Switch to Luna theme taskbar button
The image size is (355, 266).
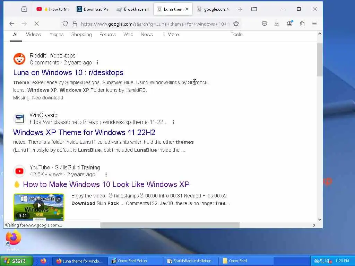click(79, 261)
